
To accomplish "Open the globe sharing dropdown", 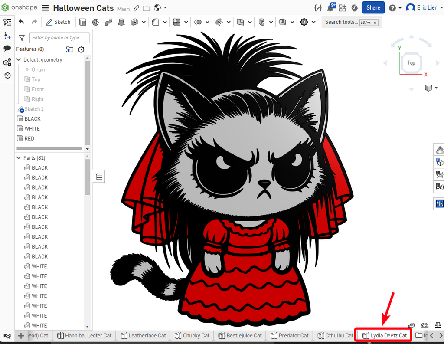I will coord(160,8).
